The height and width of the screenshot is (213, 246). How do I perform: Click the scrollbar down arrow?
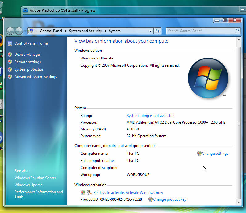pos(239,202)
